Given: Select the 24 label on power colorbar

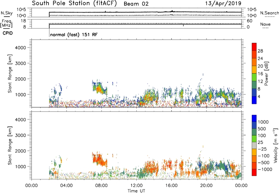Looking at the screenshot, I should 260,59.
